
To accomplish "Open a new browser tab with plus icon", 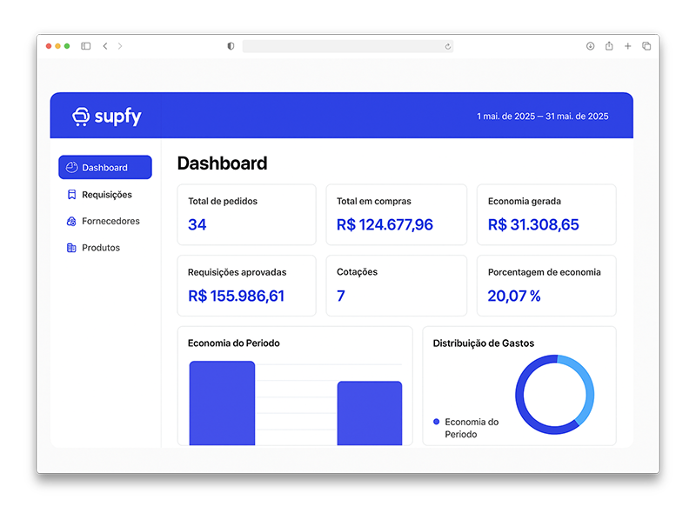I will click(628, 46).
